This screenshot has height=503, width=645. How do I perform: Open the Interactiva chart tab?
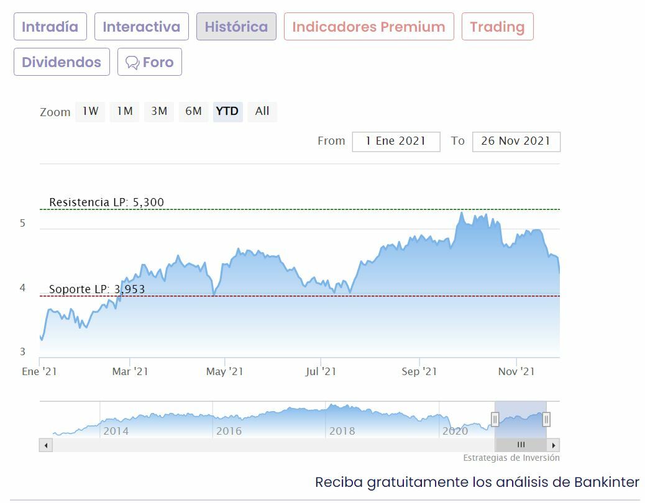(142, 27)
